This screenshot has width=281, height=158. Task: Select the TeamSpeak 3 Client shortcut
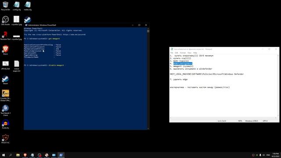5,110
